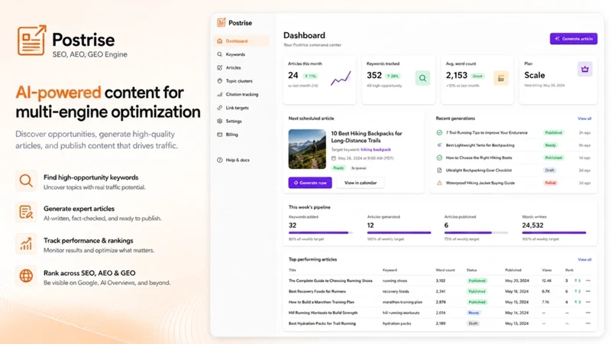Click the globe icon for Rank across SEO, AEO & GEO

tap(26, 276)
